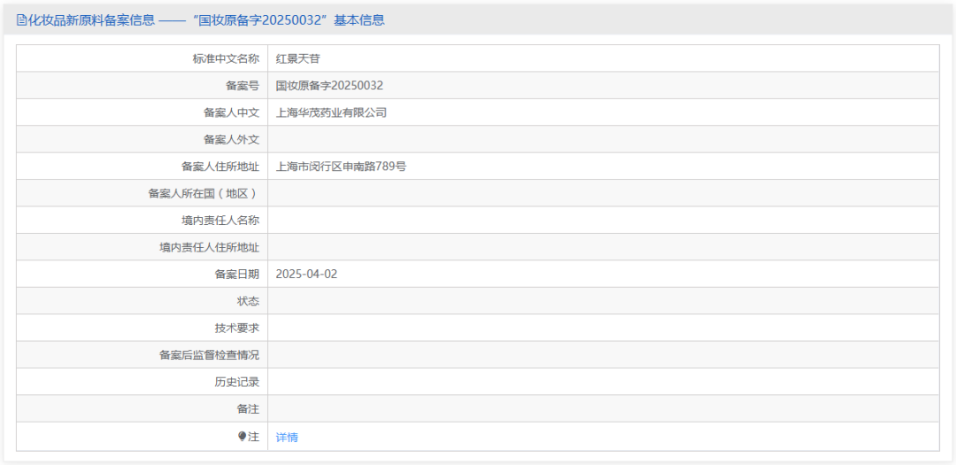Click the lightbulb icon beside 注

[x=242, y=437]
